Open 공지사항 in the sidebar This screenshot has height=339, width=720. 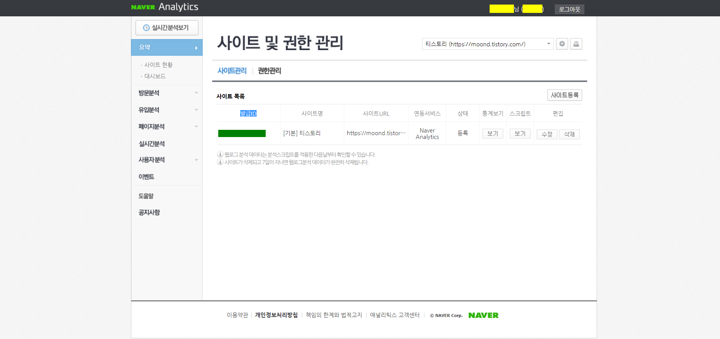point(149,213)
